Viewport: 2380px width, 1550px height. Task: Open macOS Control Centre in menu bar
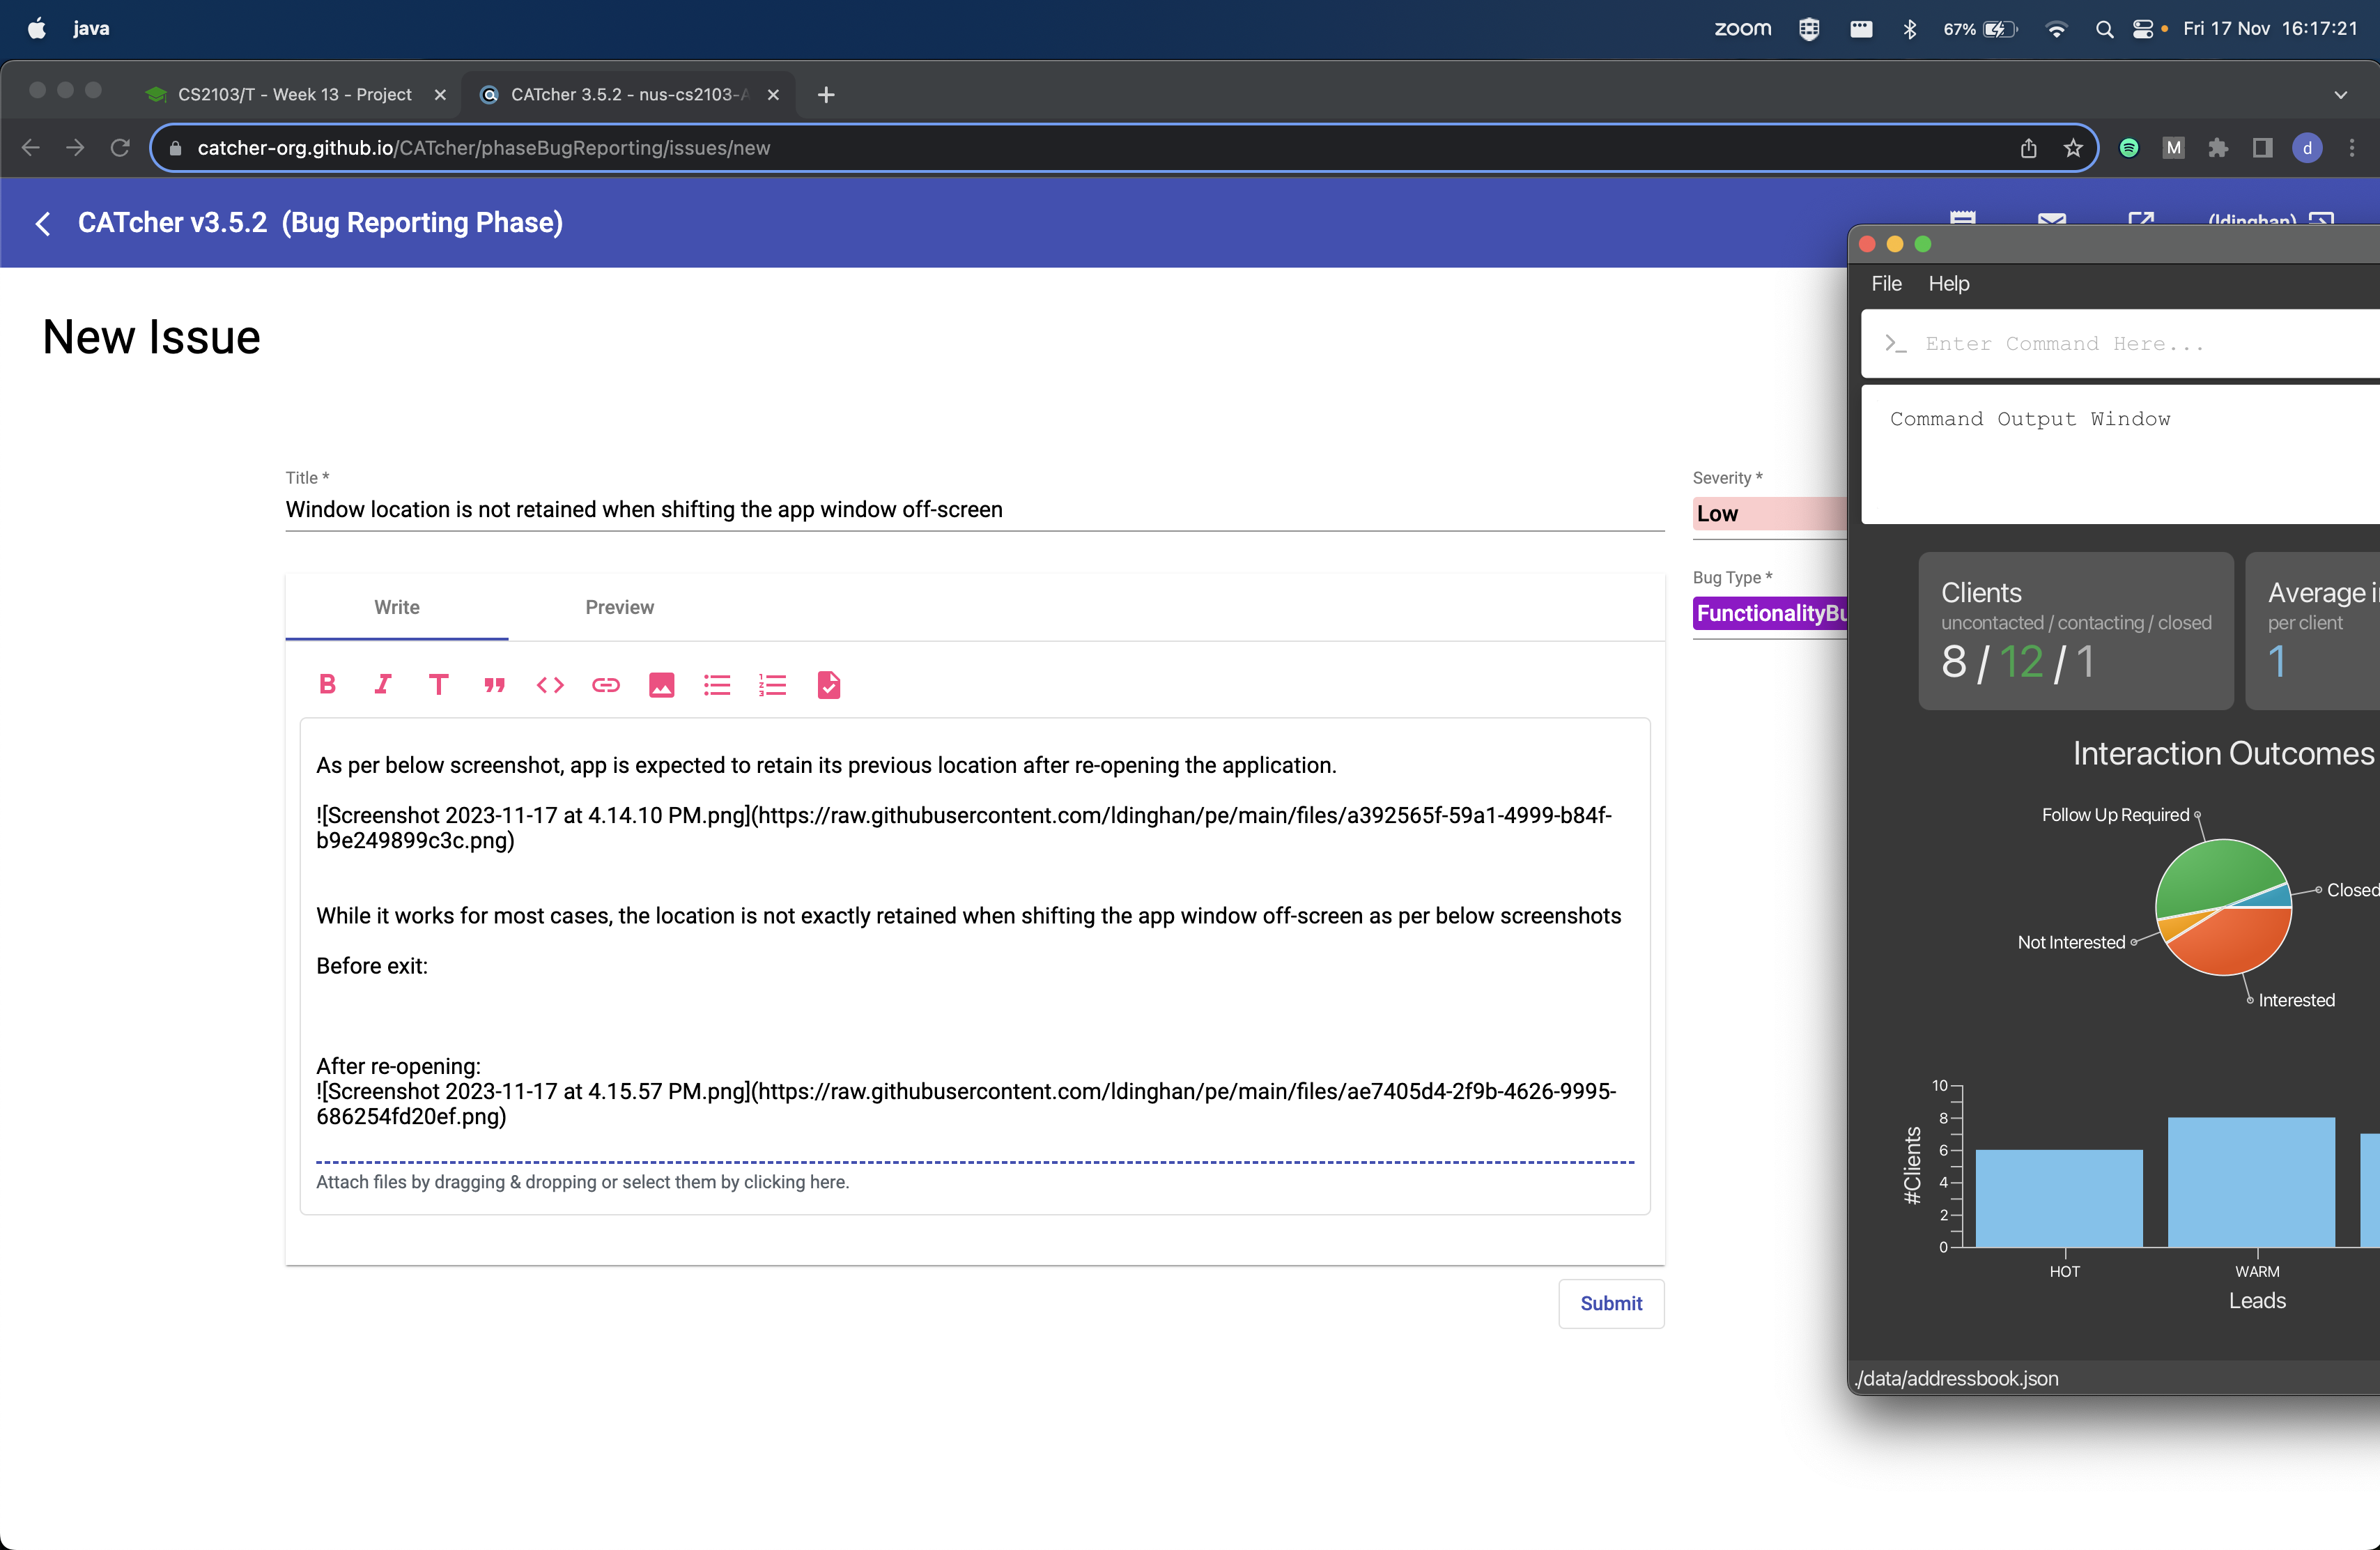click(x=2142, y=29)
